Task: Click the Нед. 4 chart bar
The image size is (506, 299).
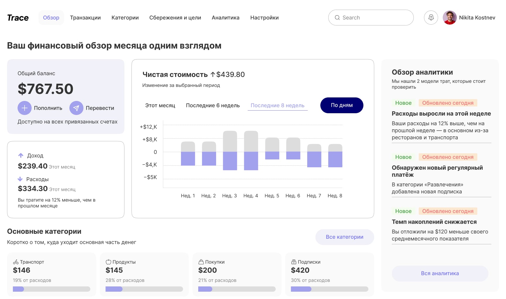Action: [251, 150]
